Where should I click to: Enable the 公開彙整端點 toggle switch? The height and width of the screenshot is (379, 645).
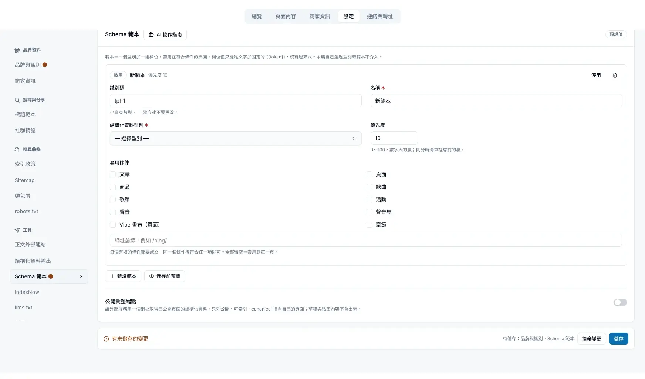[620, 302]
